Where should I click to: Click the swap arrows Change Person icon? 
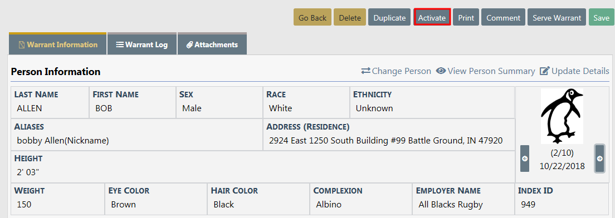pyautogui.click(x=365, y=71)
